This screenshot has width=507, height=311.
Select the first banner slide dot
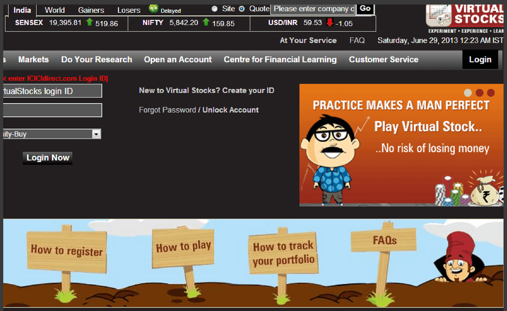point(468,93)
